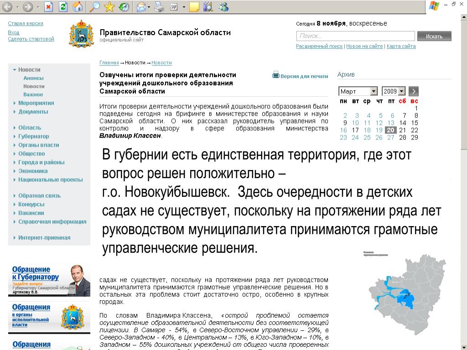Open Новое на сайте link
This screenshot has height=350, width=467.
click(x=364, y=46)
